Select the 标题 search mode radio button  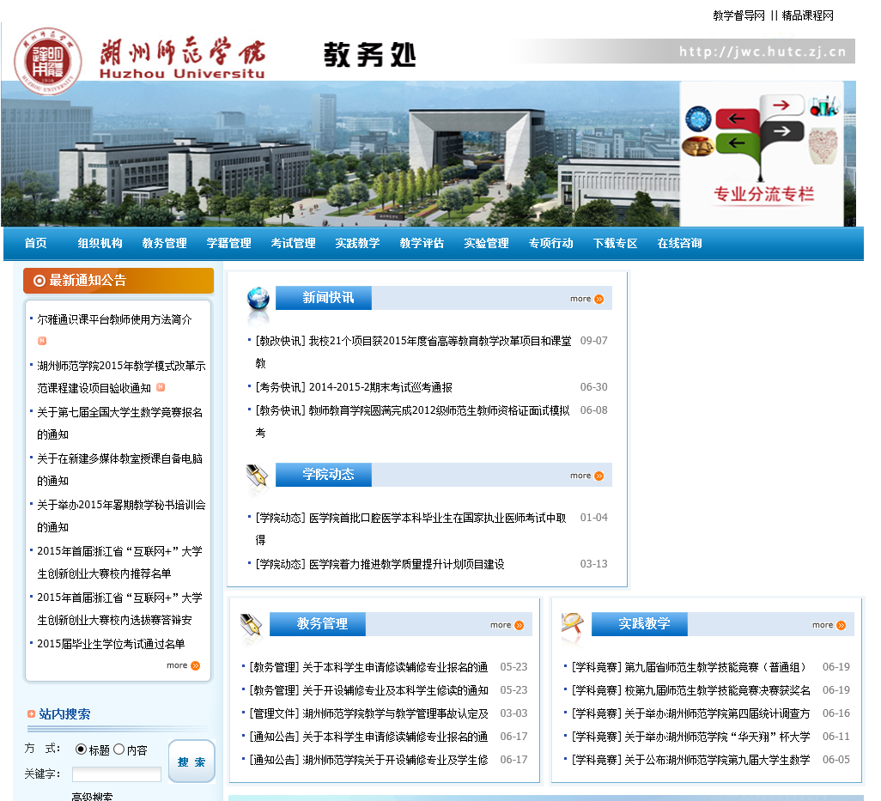81,749
